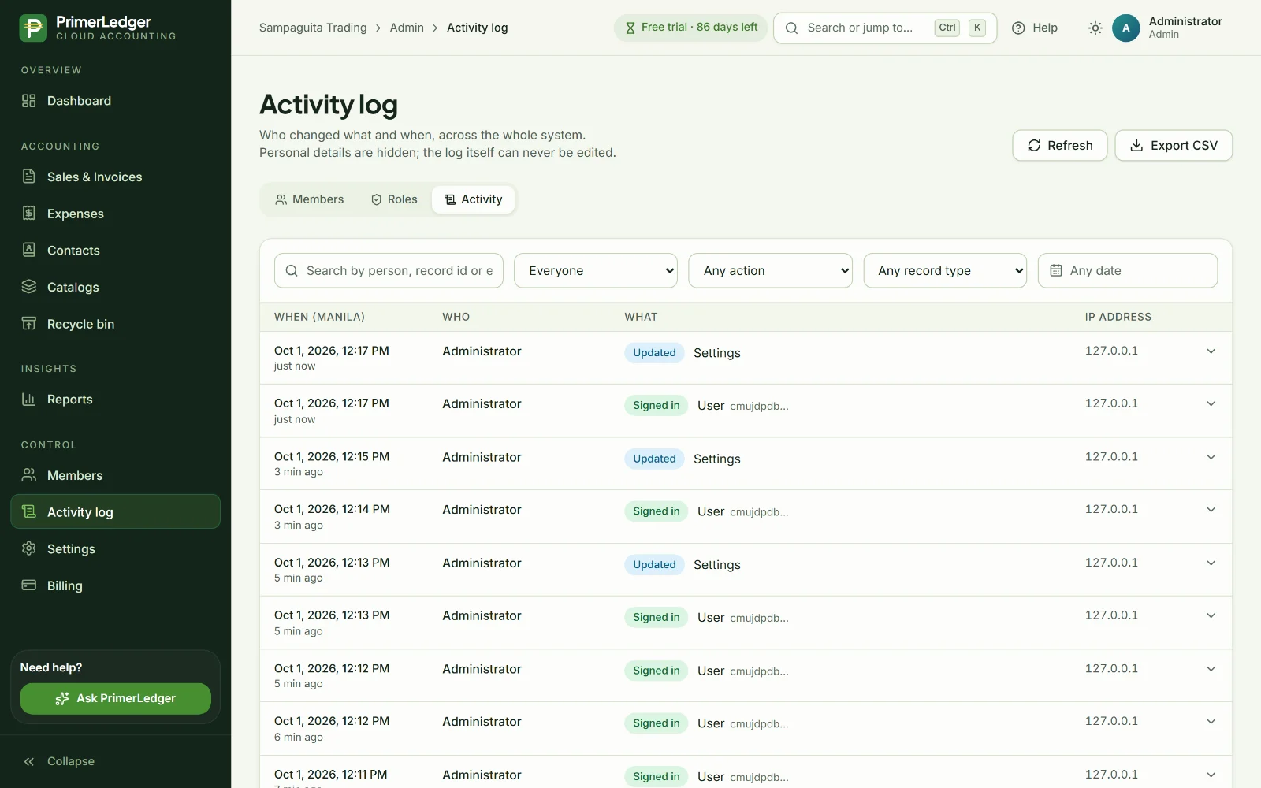Click the IP ADDRESS column header
The width and height of the screenshot is (1261, 788).
click(1118, 317)
